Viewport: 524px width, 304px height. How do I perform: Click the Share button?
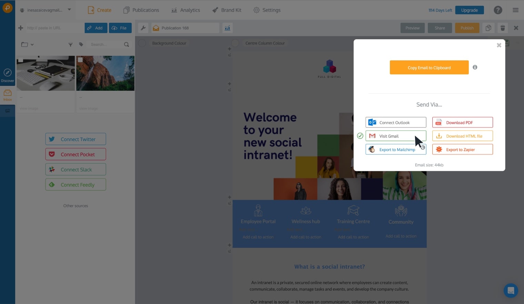[x=440, y=28]
